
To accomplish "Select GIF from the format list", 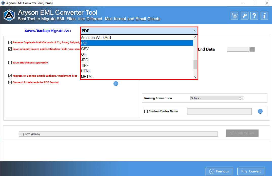I will (137, 54).
